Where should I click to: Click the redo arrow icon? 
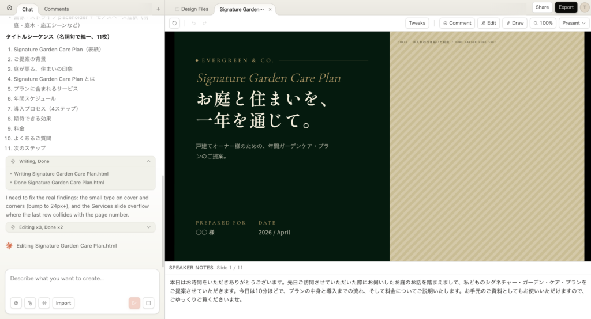[x=204, y=23]
